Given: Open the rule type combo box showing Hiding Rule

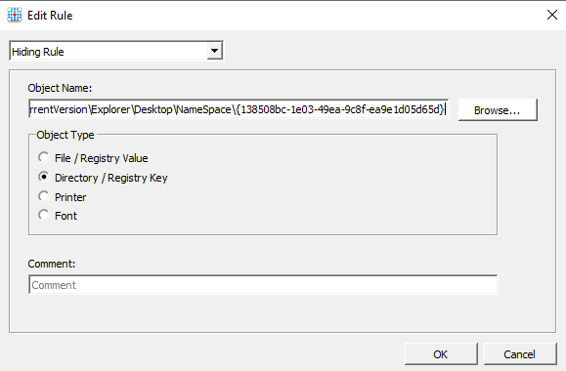Looking at the screenshot, I should coord(116,51).
